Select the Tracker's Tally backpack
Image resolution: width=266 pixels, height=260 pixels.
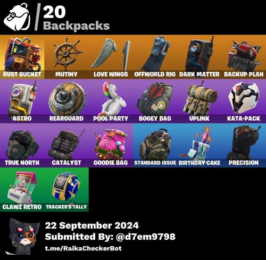pyautogui.click(x=66, y=189)
